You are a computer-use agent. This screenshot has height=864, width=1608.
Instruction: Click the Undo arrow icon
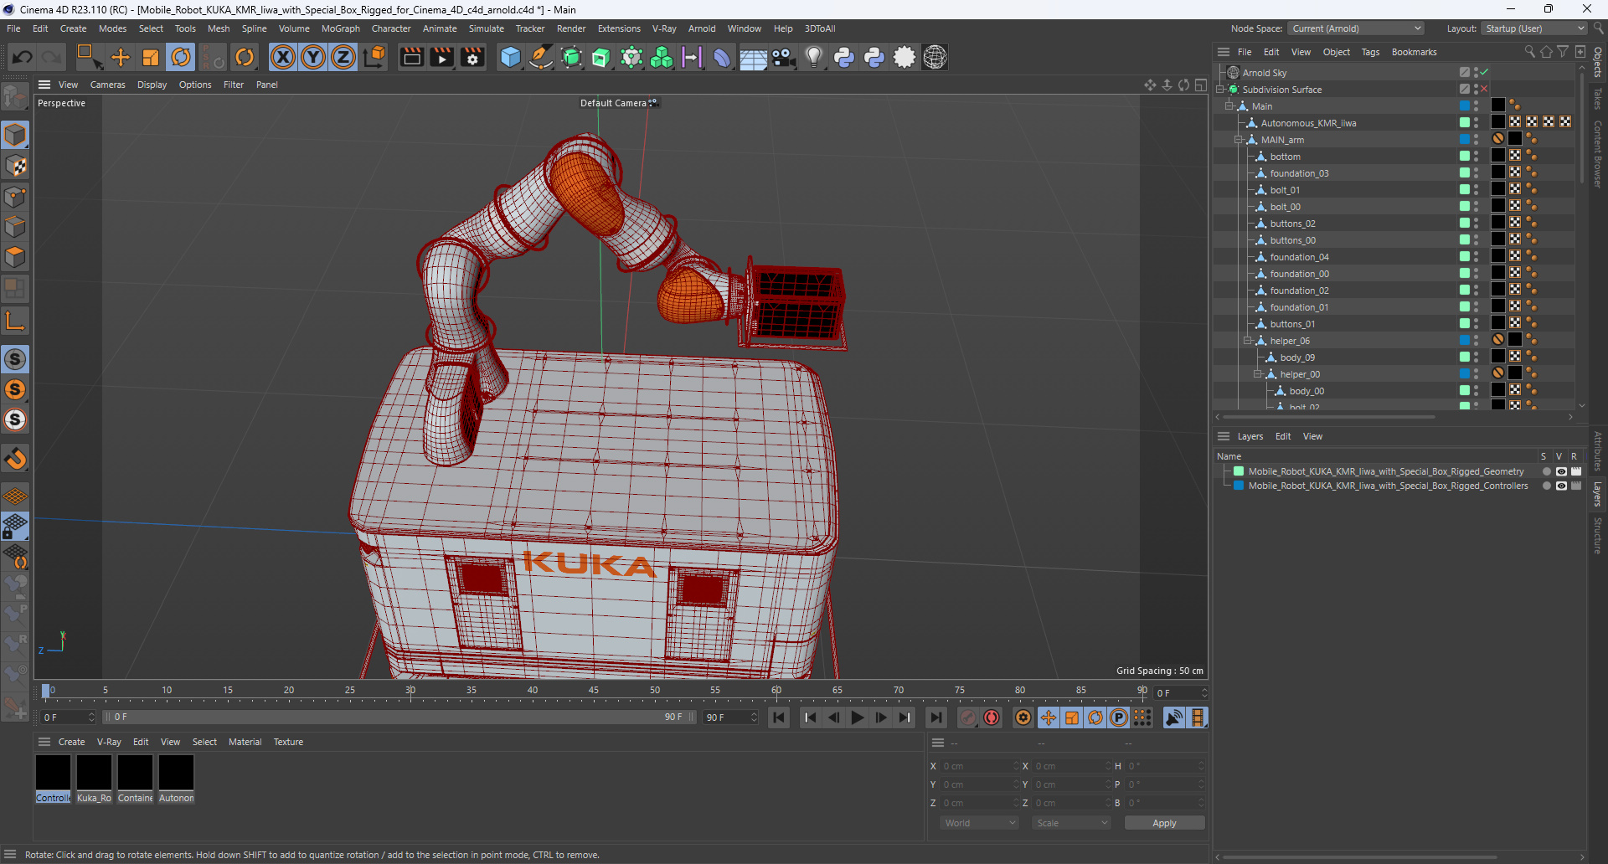[23, 57]
